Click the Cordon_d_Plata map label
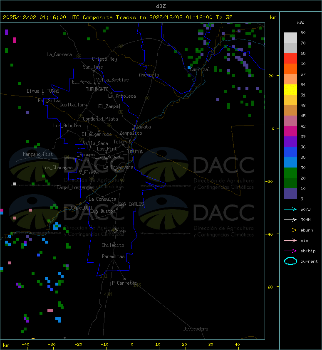 tap(100, 119)
